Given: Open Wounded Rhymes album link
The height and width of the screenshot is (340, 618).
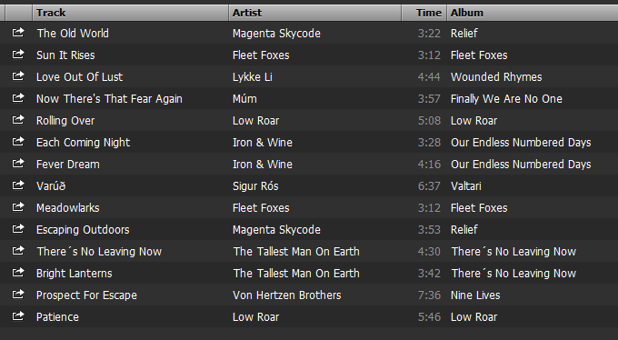Looking at the screenshot, I should pyautogui.click(x=496, y=77).
